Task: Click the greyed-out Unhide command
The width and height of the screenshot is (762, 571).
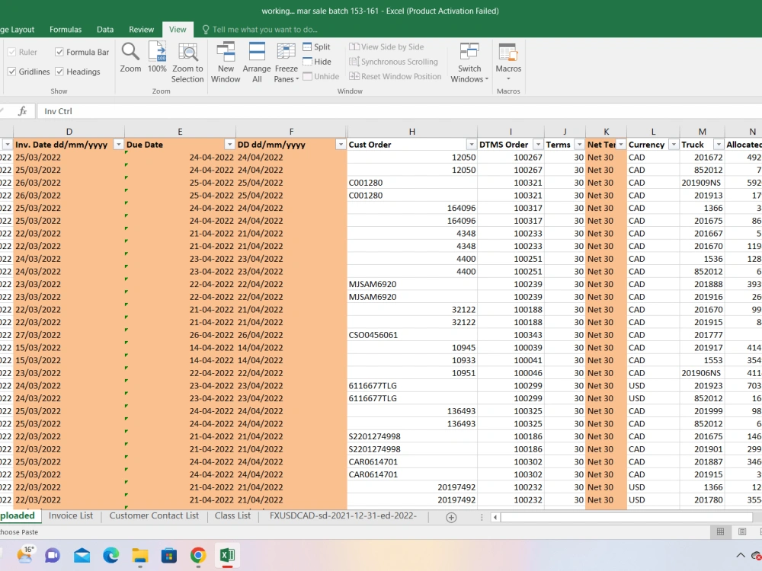Action: pyautogui.click(x=321, y=76)
